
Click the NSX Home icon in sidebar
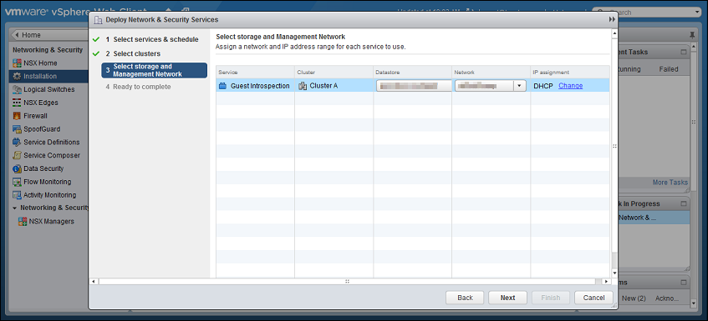coord(17,63)
